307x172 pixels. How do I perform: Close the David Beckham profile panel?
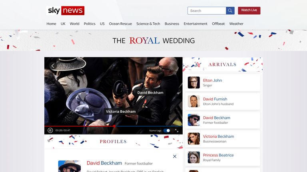[x=175, y=156]
